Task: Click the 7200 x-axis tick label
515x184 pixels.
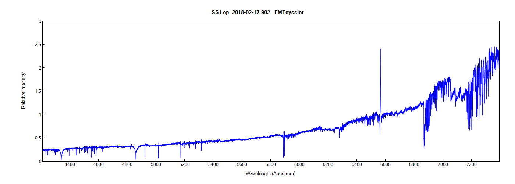Action: (472, 164)
